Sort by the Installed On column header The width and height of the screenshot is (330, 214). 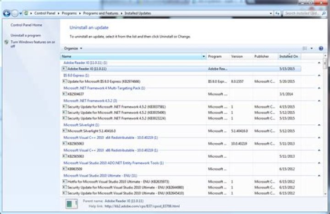click(x=289, y=56)
